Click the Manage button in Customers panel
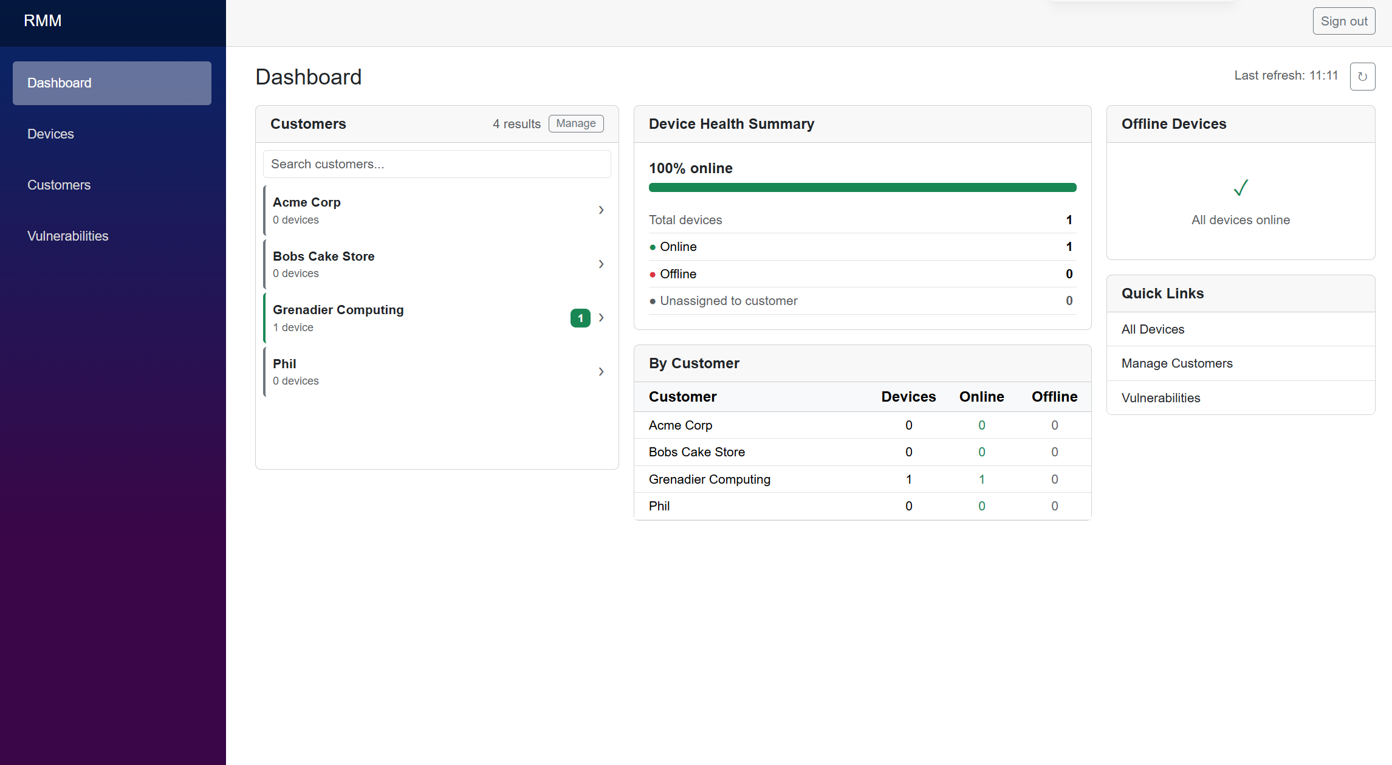The image size is (1392, 765). click(x=575, y=123)
